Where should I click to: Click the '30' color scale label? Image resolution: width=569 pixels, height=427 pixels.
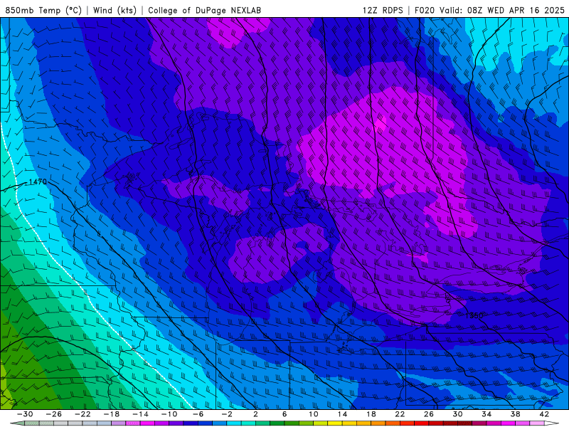pyautogui.click(x=457, y=414)
